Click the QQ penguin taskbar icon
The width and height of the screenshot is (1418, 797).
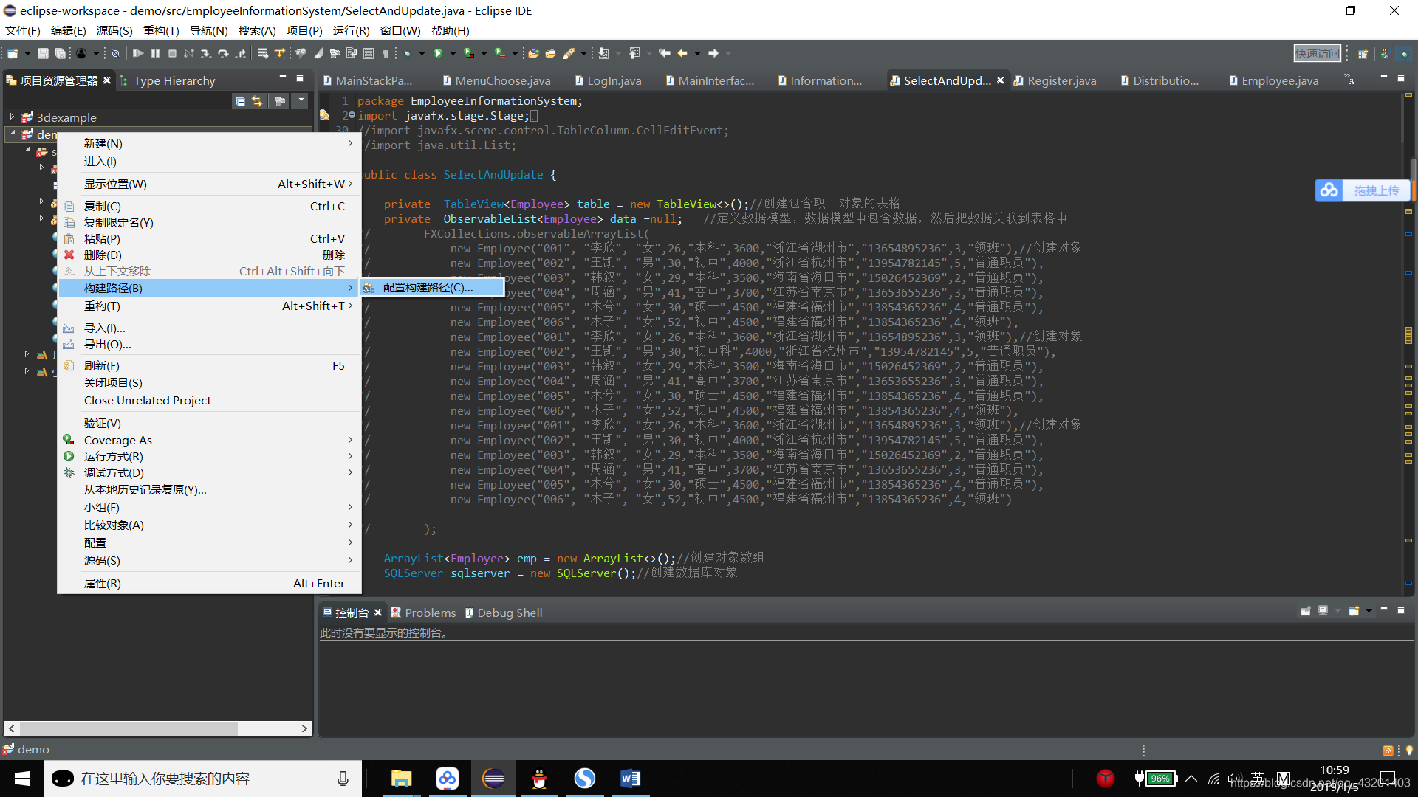pyautogui.click(x=539, y=779)
